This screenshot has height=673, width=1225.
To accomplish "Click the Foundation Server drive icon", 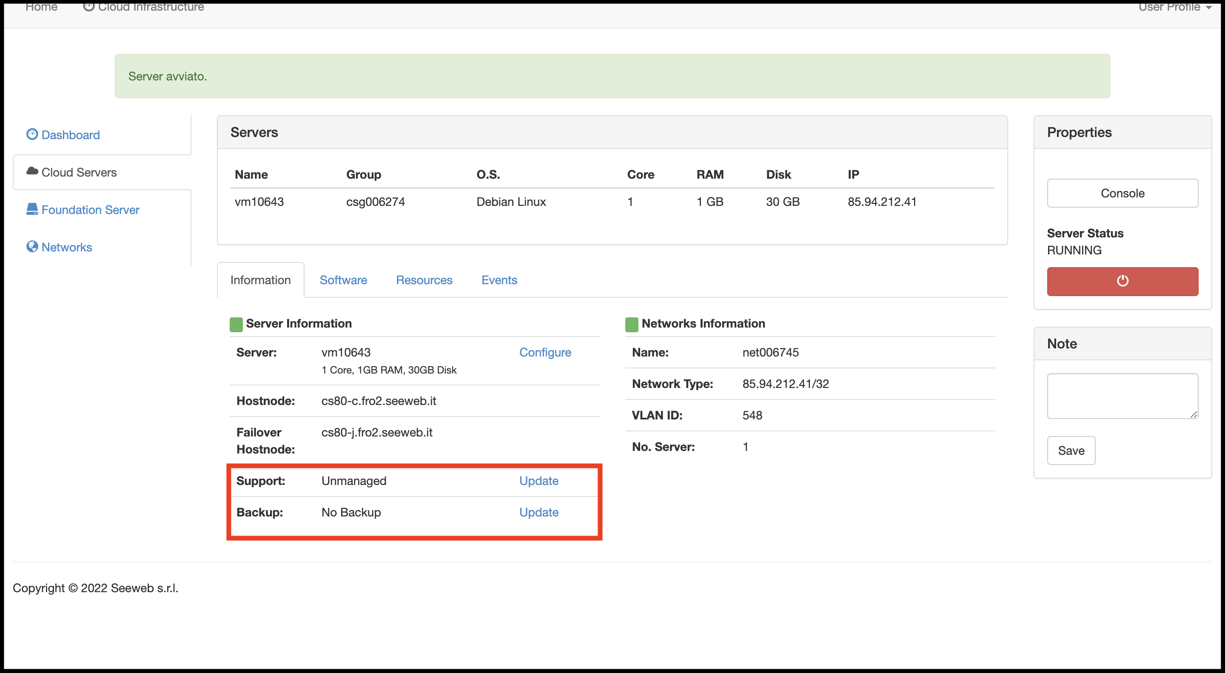I will click(32, 209).
